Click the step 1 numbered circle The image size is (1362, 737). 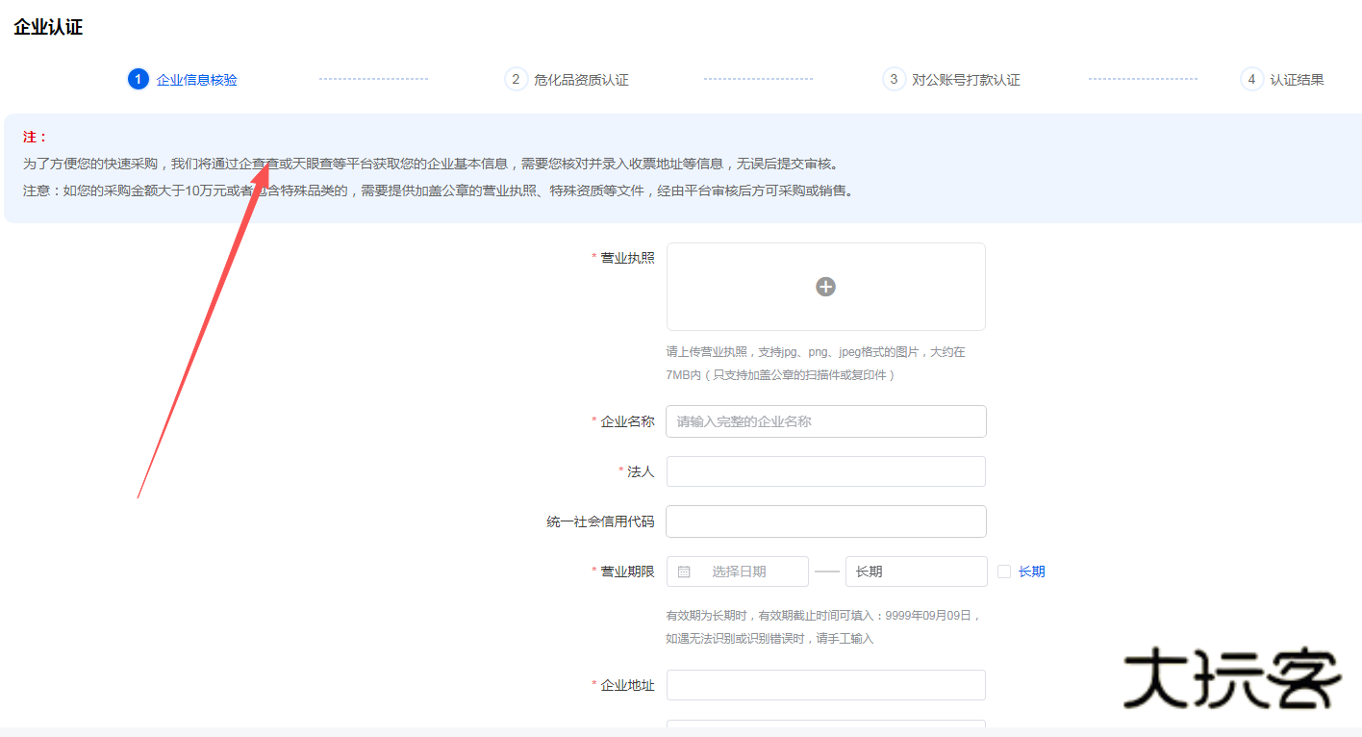[139, 79]
